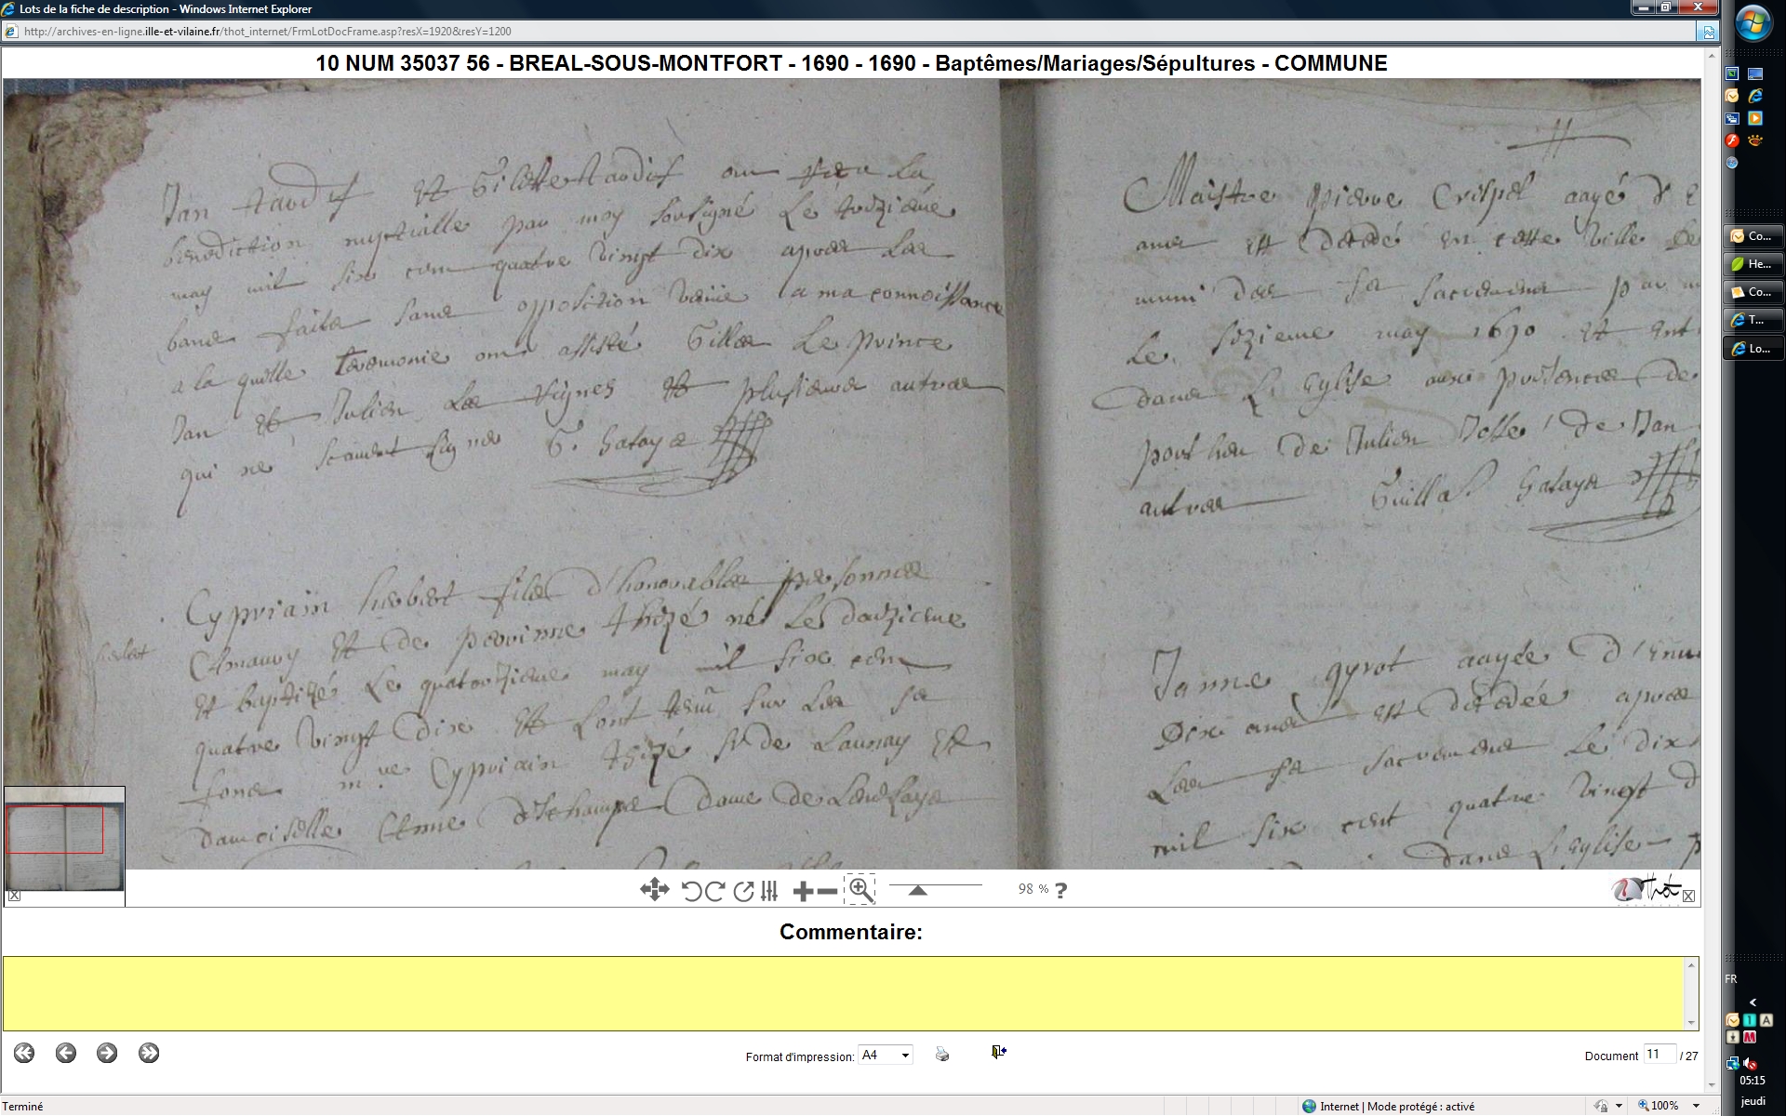Open viewer help question mark

click(x=1060, y=890)
